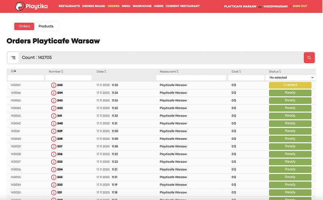Open info icon for order 244
Screen dimensions: 323x200
(x=54, y=93)
